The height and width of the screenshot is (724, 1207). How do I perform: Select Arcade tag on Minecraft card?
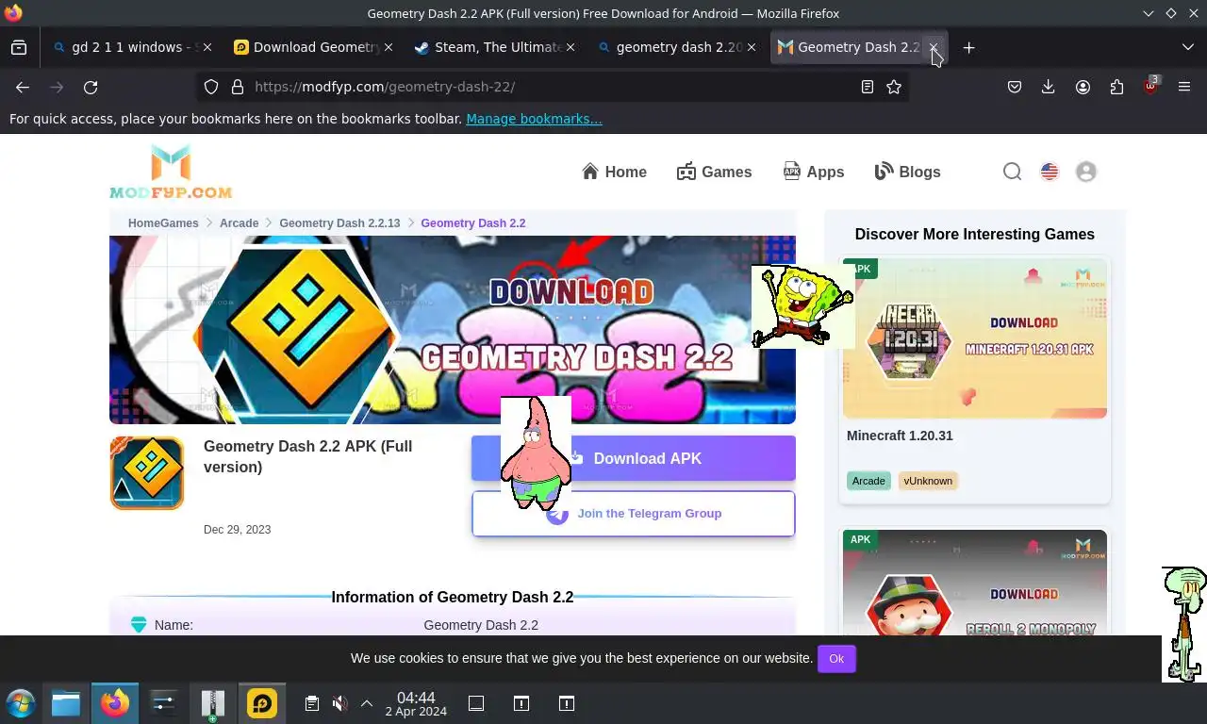[868, 481]
